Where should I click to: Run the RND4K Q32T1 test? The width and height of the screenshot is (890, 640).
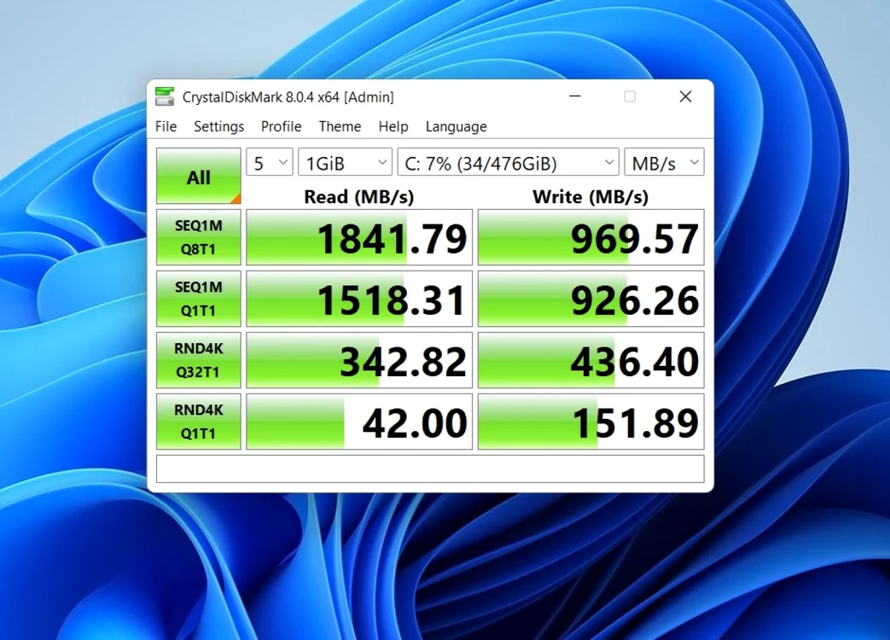pyautogui.click(x=198, y=360)
